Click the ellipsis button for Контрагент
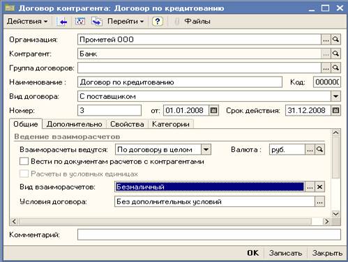348x262 pixels. pyautogui.click(x=326, y=54)
